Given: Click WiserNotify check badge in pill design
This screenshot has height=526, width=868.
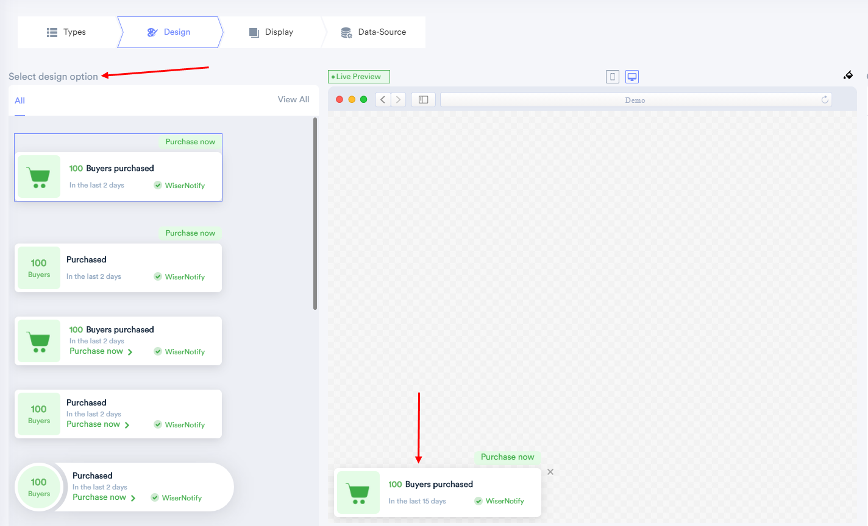Looking at the screenshot, I should click(176, 498).
